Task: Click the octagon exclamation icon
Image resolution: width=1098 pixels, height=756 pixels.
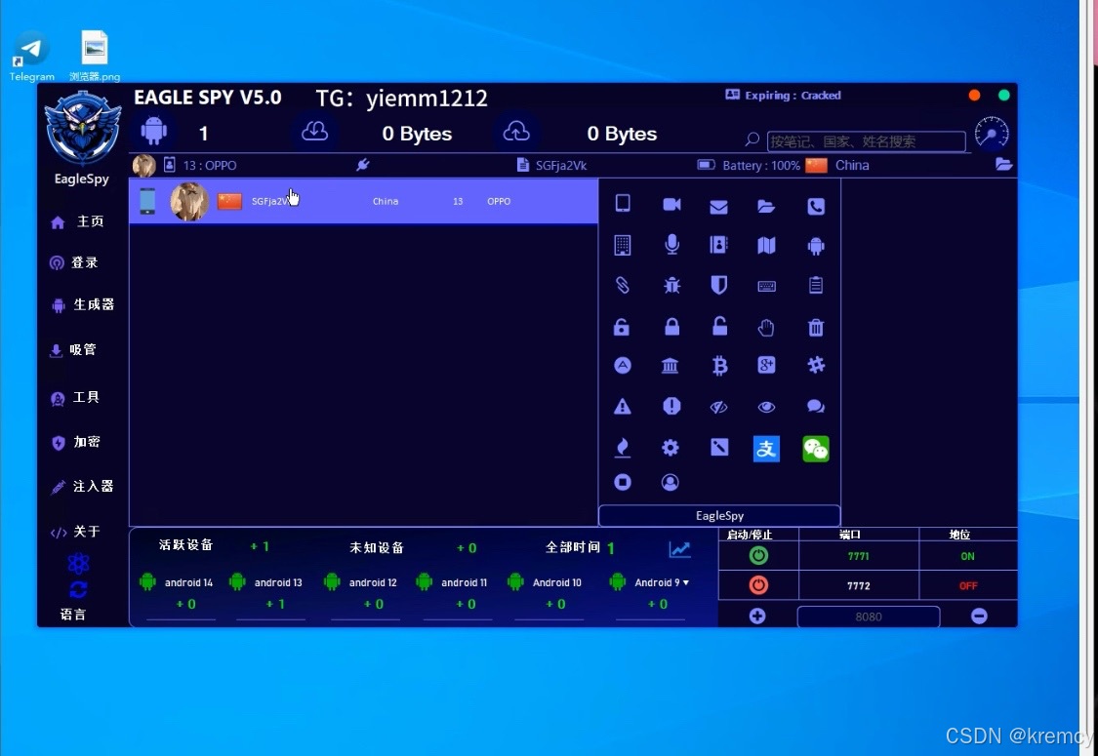Action: pyautogui.click(x=671, y=406)
